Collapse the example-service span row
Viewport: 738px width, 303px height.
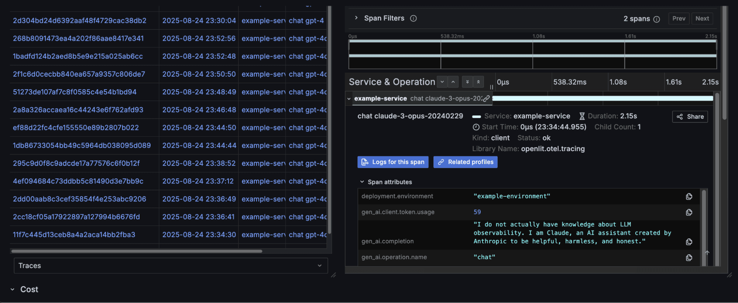coord(349,99)
